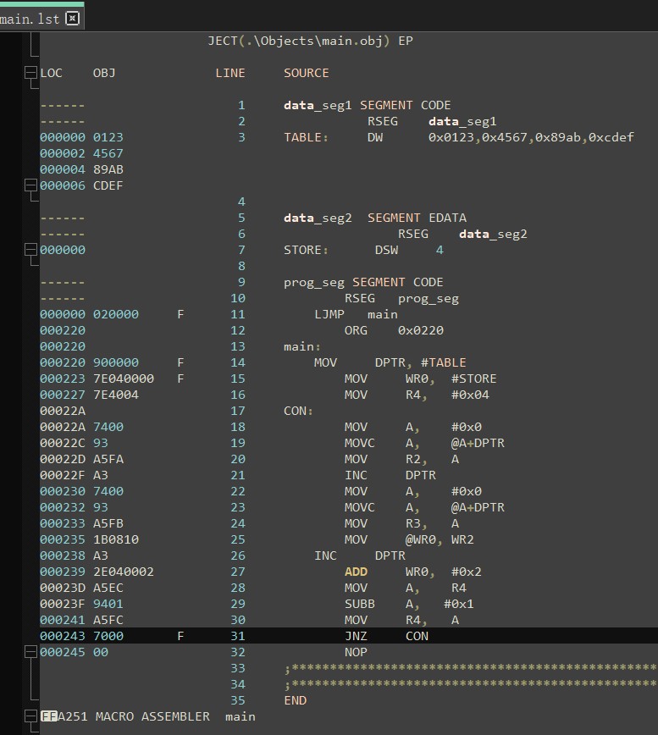
Task: Click MOV R3, A on line 24
Action: [401, 523]
